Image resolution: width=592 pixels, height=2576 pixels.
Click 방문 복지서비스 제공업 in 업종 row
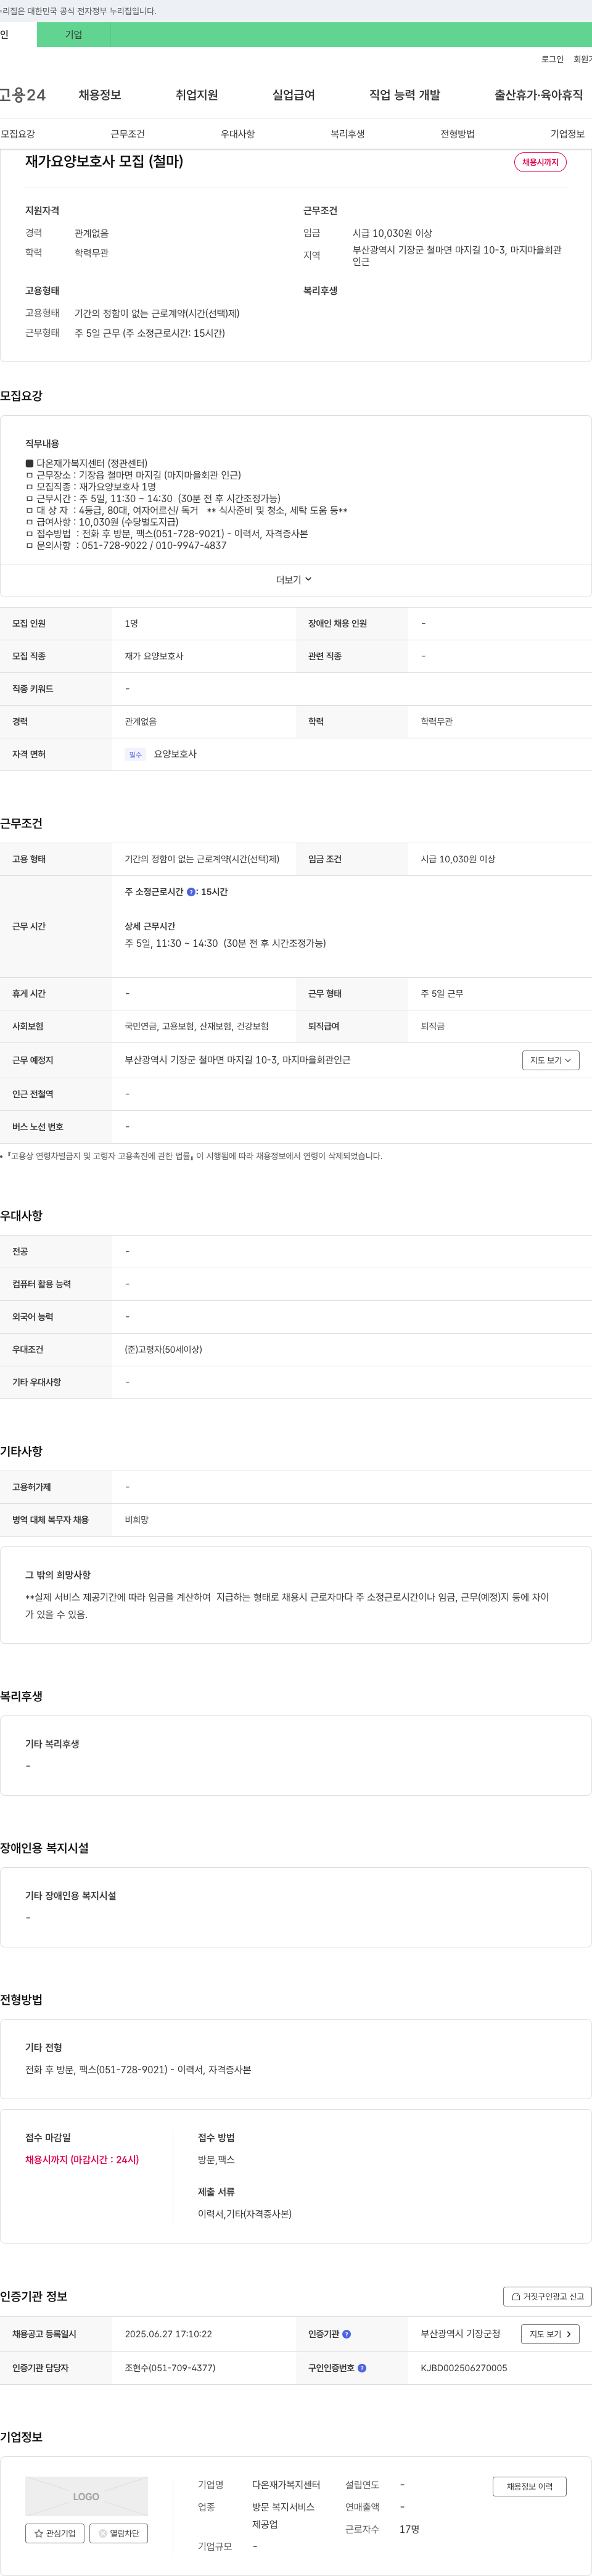283,2516
